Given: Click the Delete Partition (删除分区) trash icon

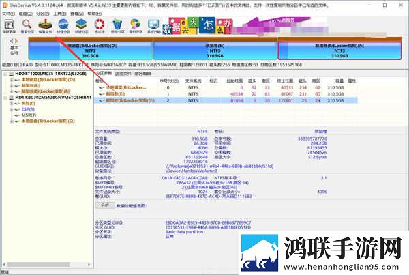Looking at the screenshot, I should tap(118, 26).
